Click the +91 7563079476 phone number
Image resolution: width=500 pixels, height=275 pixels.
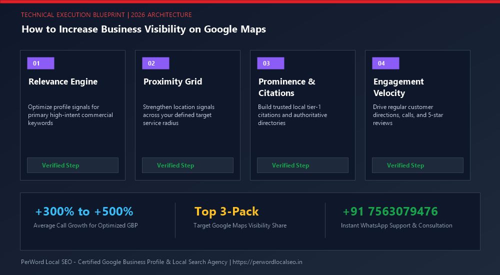coord(390,211)
